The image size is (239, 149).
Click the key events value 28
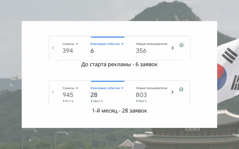tap(94, 95)
